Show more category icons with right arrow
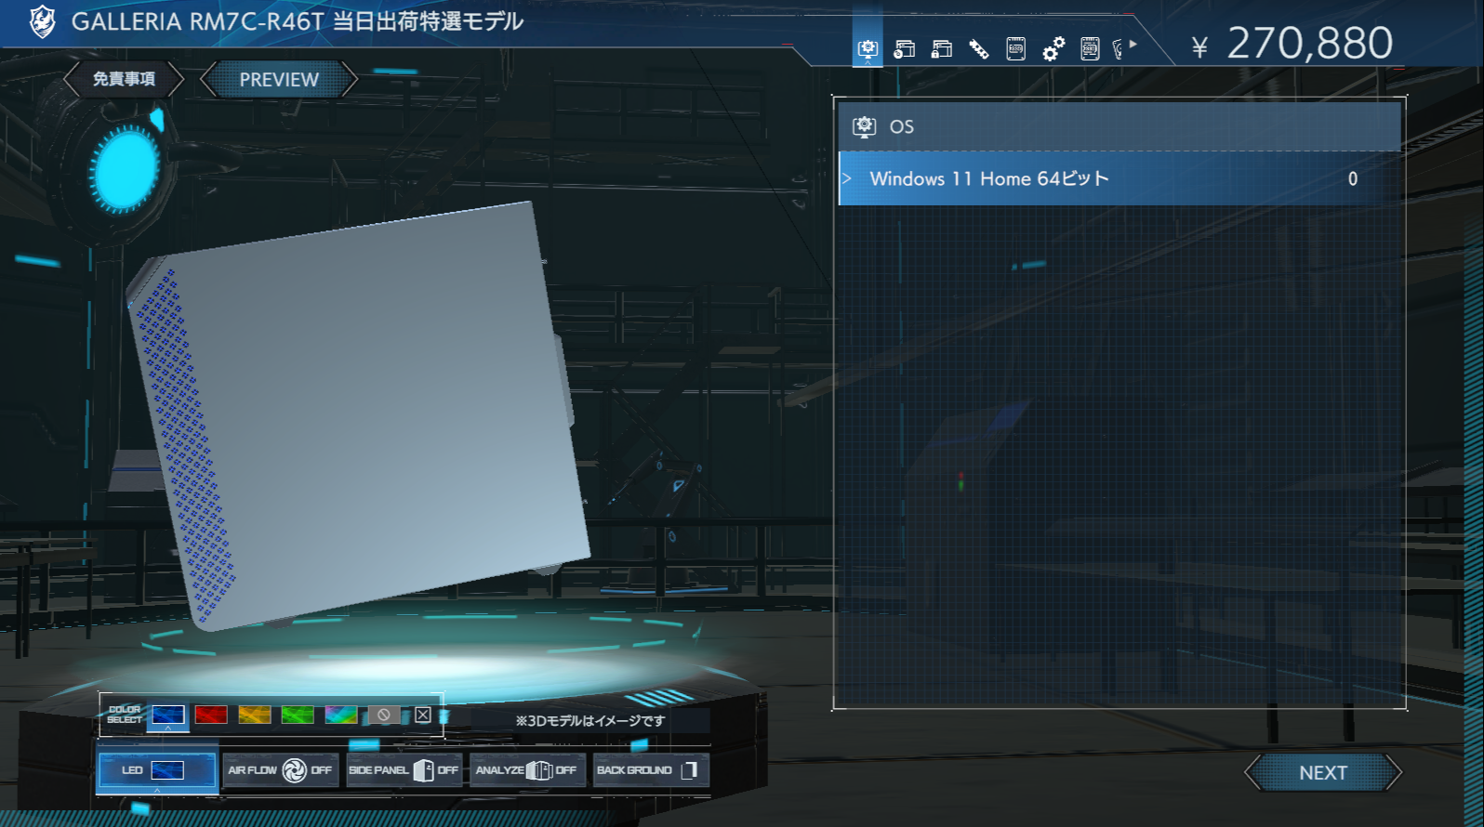1484x827 pixels. [1133, 44]
